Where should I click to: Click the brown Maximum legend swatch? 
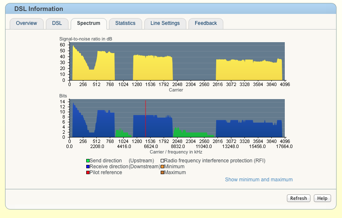[162, 172]
